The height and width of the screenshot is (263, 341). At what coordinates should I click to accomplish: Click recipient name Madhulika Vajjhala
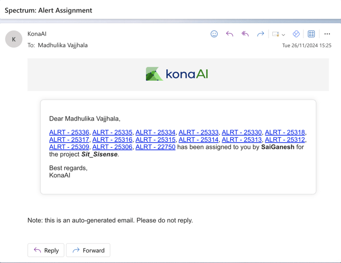coord(62,46)
